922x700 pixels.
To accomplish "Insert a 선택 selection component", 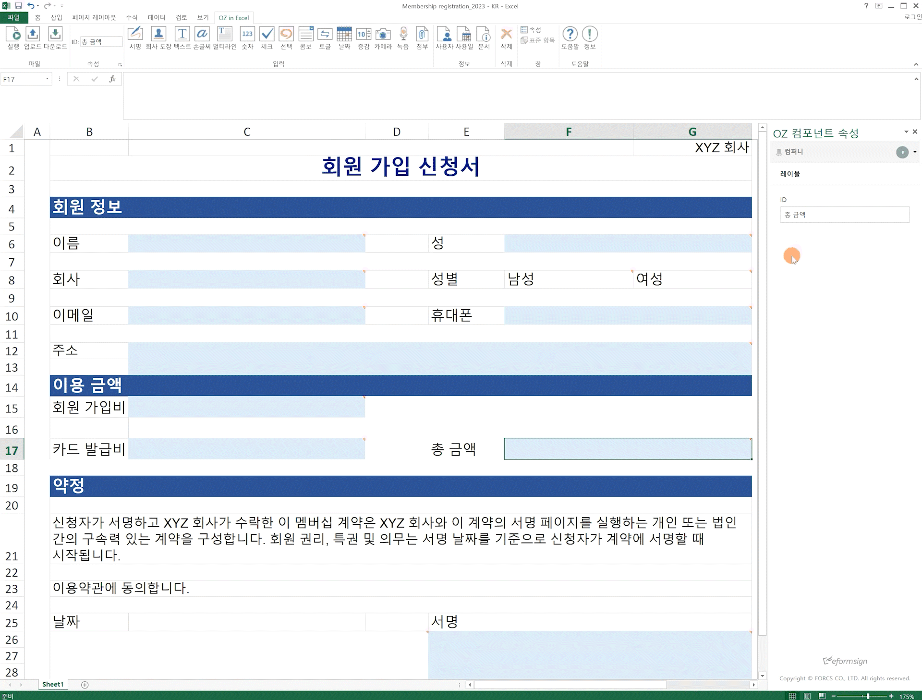I will [x=286, y=38].
